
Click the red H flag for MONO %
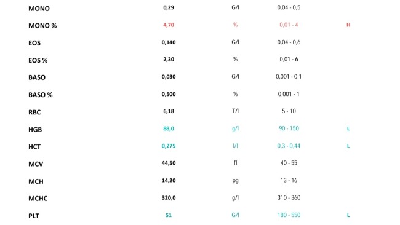click(348, 25)
